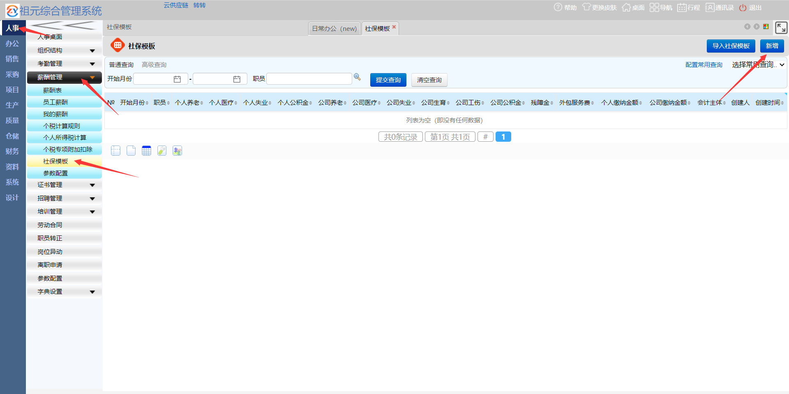Sort by 个人缴纳金额 column header
The width and height of the screenshot is (789, 394).
coord(621,103)
